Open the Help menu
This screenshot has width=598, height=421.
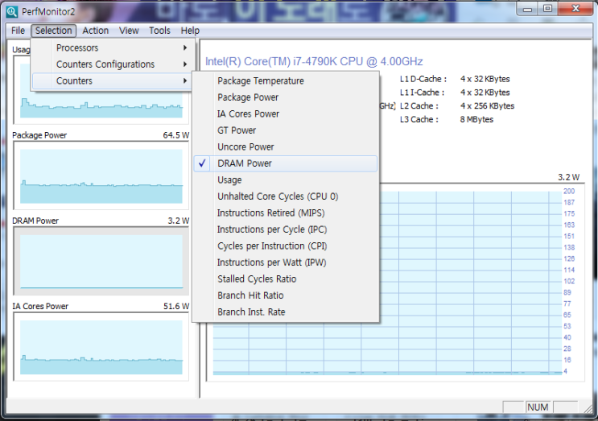click(190, 31)
